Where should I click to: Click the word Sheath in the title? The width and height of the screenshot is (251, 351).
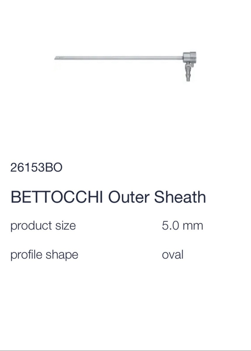[180, 197]
